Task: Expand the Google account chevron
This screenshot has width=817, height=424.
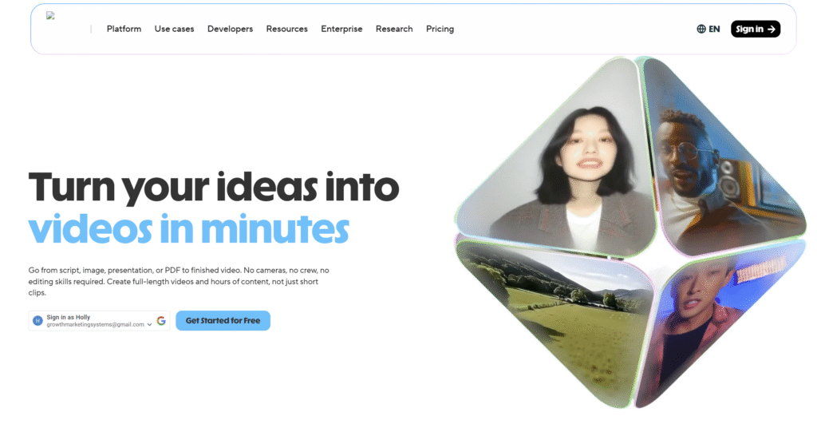Action: click(149, 324)
